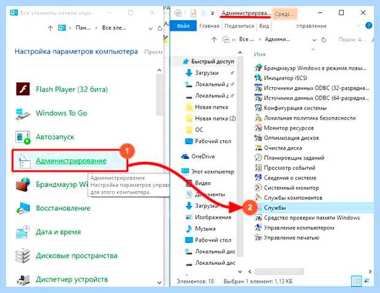Screen dimensions: 380x293
Task: Open the Поделиться ribbon tab
Action: tap(239, 26)
